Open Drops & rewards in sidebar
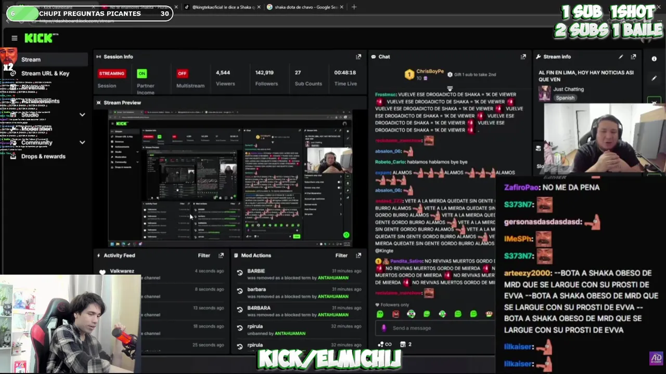 click(x=43, y=156)
